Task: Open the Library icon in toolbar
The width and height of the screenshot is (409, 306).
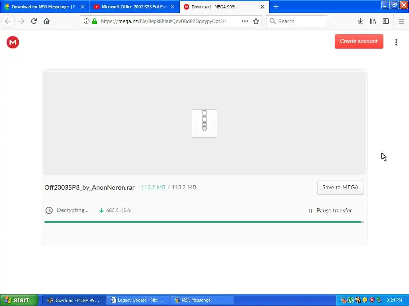Action: (373, 21)
